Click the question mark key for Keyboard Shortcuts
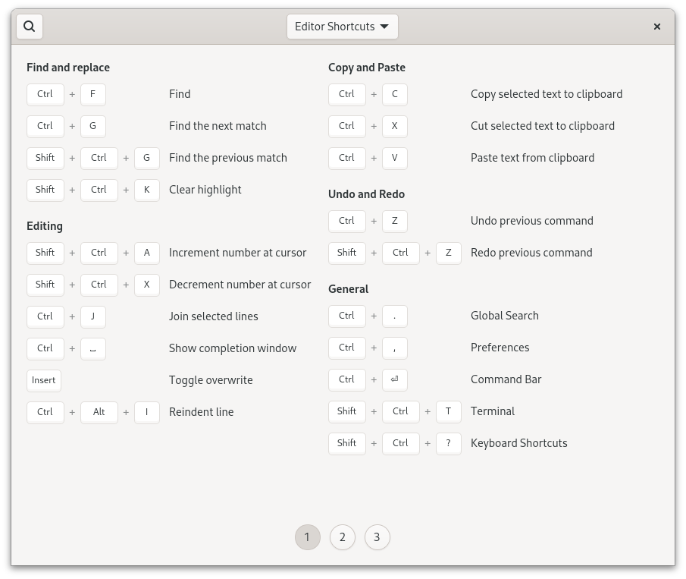 click(x=448, y=443)
